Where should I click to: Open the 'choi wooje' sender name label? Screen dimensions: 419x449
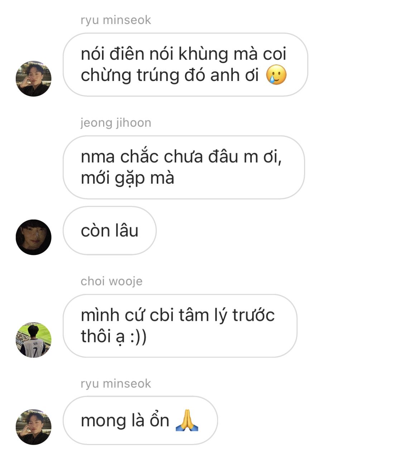pos(111,281)
